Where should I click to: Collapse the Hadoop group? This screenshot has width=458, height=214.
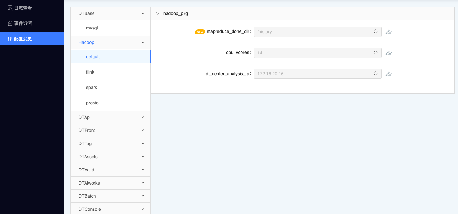tap(143, 42)
